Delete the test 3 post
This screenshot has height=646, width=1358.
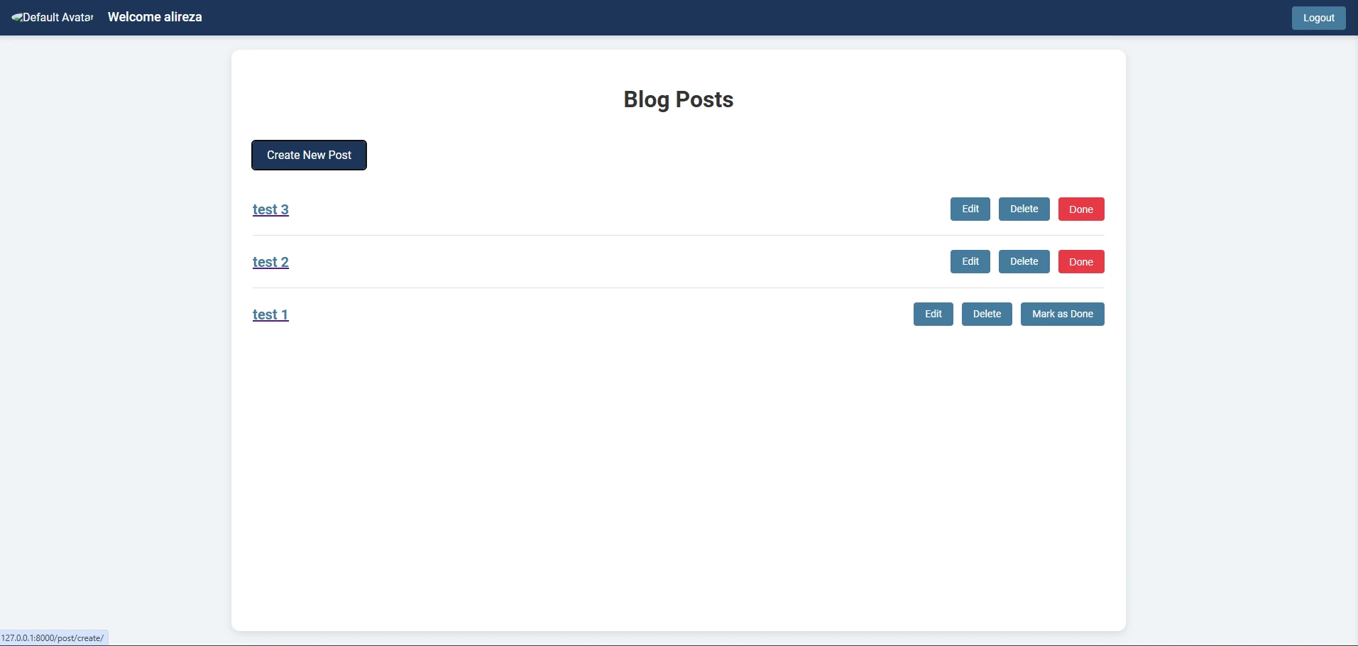click(1024, 209)
